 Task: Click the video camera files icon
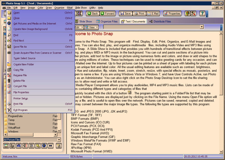12,146
